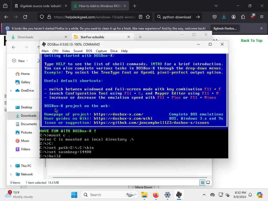Submit search with arrow next to python download
Screen dimensions: 268x201
point(198,17)
